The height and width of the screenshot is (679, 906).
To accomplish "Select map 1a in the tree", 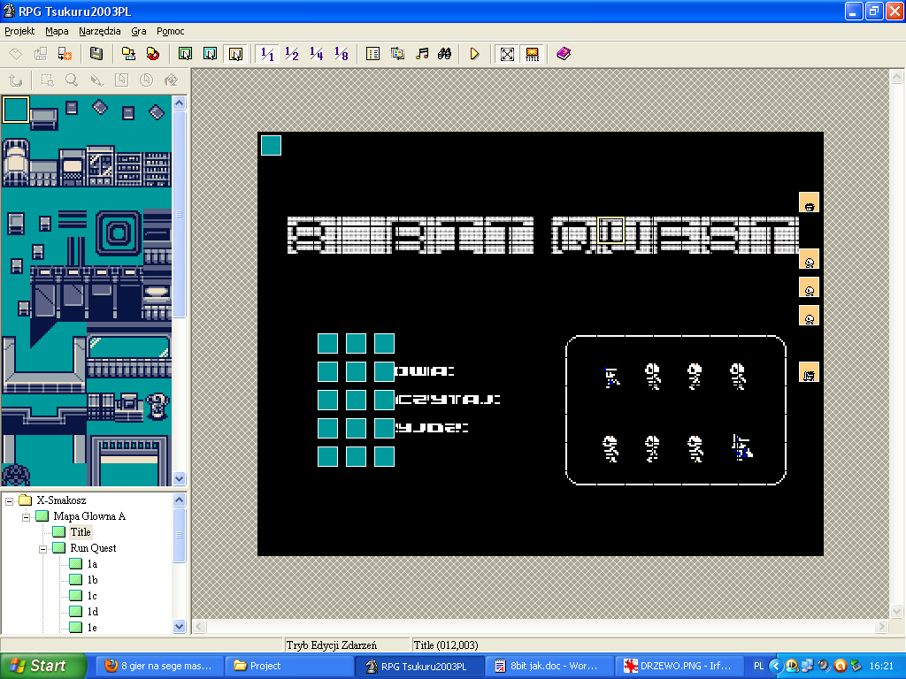I will click(x=92, y=564).
